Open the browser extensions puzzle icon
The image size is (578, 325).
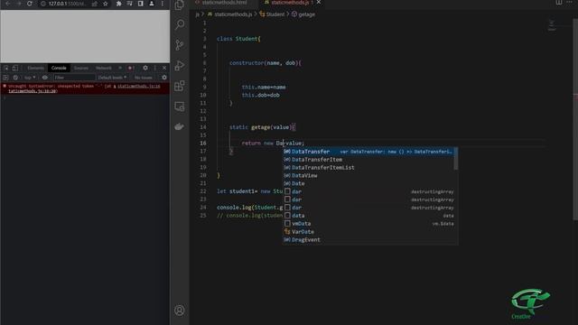pos(118,4)
